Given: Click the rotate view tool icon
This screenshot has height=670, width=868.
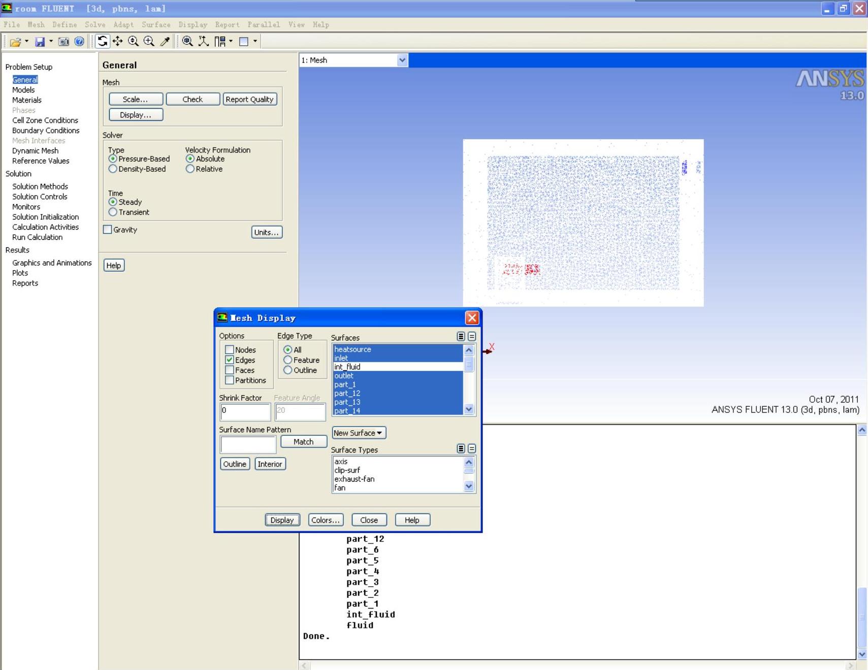Looking at the screenshot, I should (102, 41).
